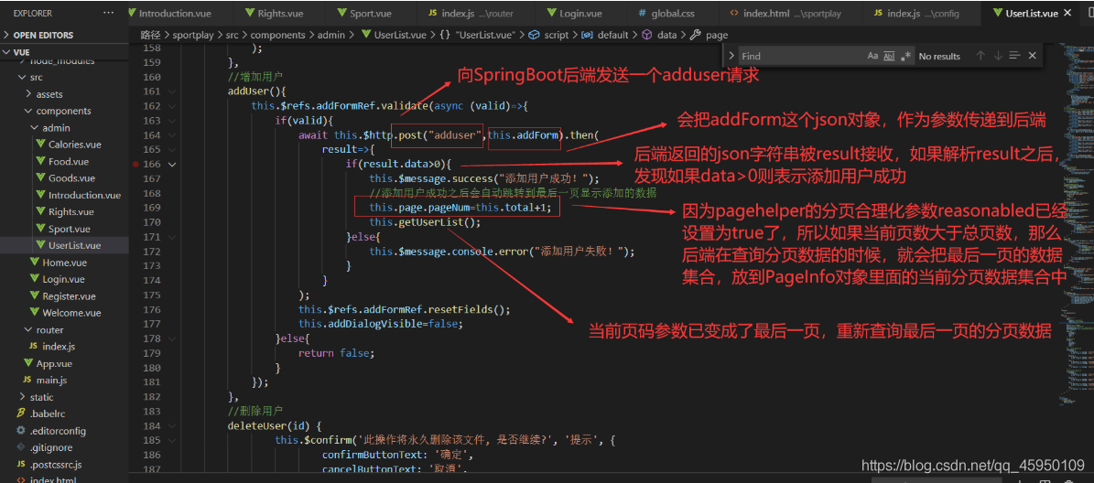Toggle Match Whole Word in Find widget
The image size is (1094, 483).
(889, 56)
